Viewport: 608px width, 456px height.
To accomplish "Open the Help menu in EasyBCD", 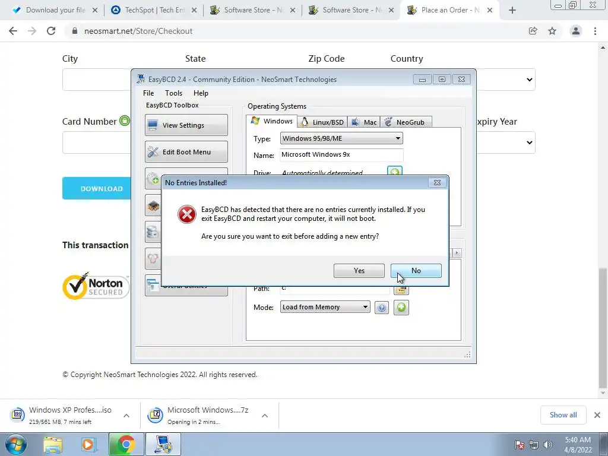I will (x=201, y=93).
